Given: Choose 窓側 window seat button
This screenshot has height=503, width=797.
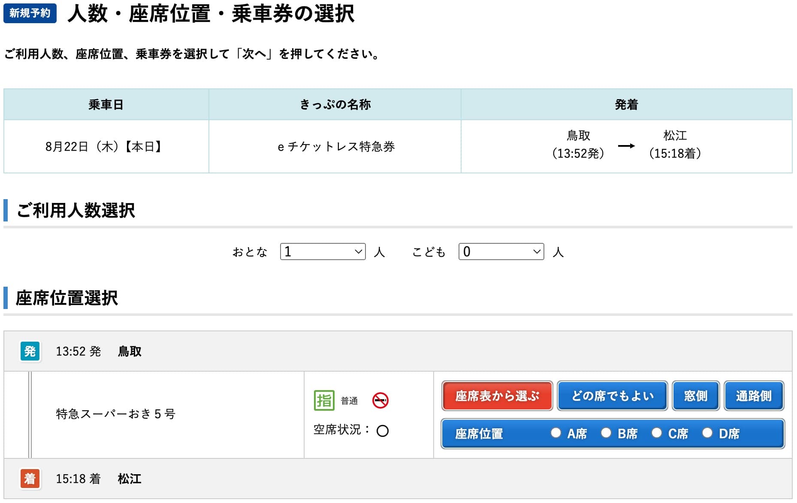Looking at the screenshot, I should pyautogui.click(x=696, y=396).
